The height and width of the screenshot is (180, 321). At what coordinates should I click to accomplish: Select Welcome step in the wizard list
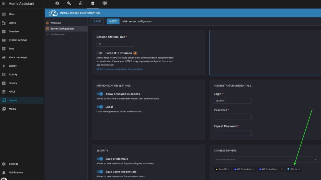click(55, 23)
